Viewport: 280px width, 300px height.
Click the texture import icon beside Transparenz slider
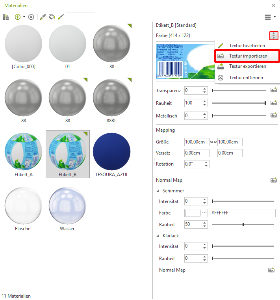pyautogui.click(x=273, y=90)
